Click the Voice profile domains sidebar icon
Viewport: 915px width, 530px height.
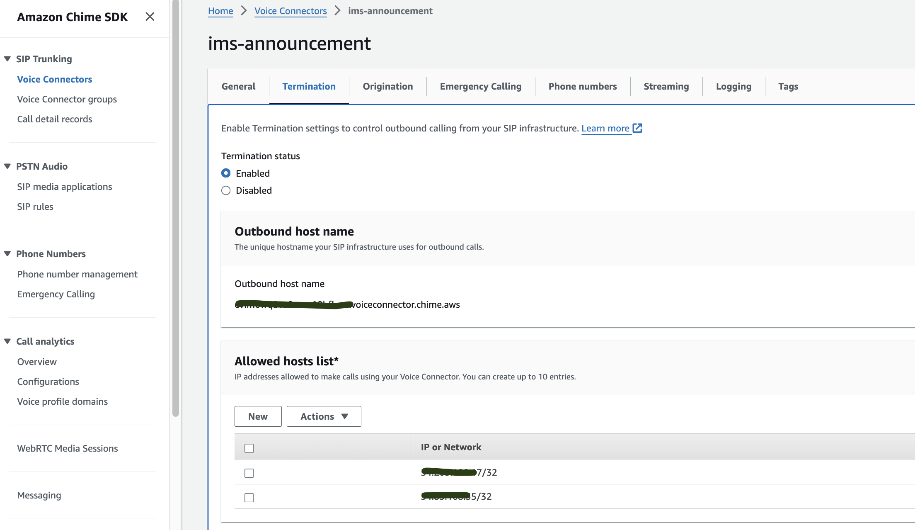pyautogui.click(x=63, y=401)
